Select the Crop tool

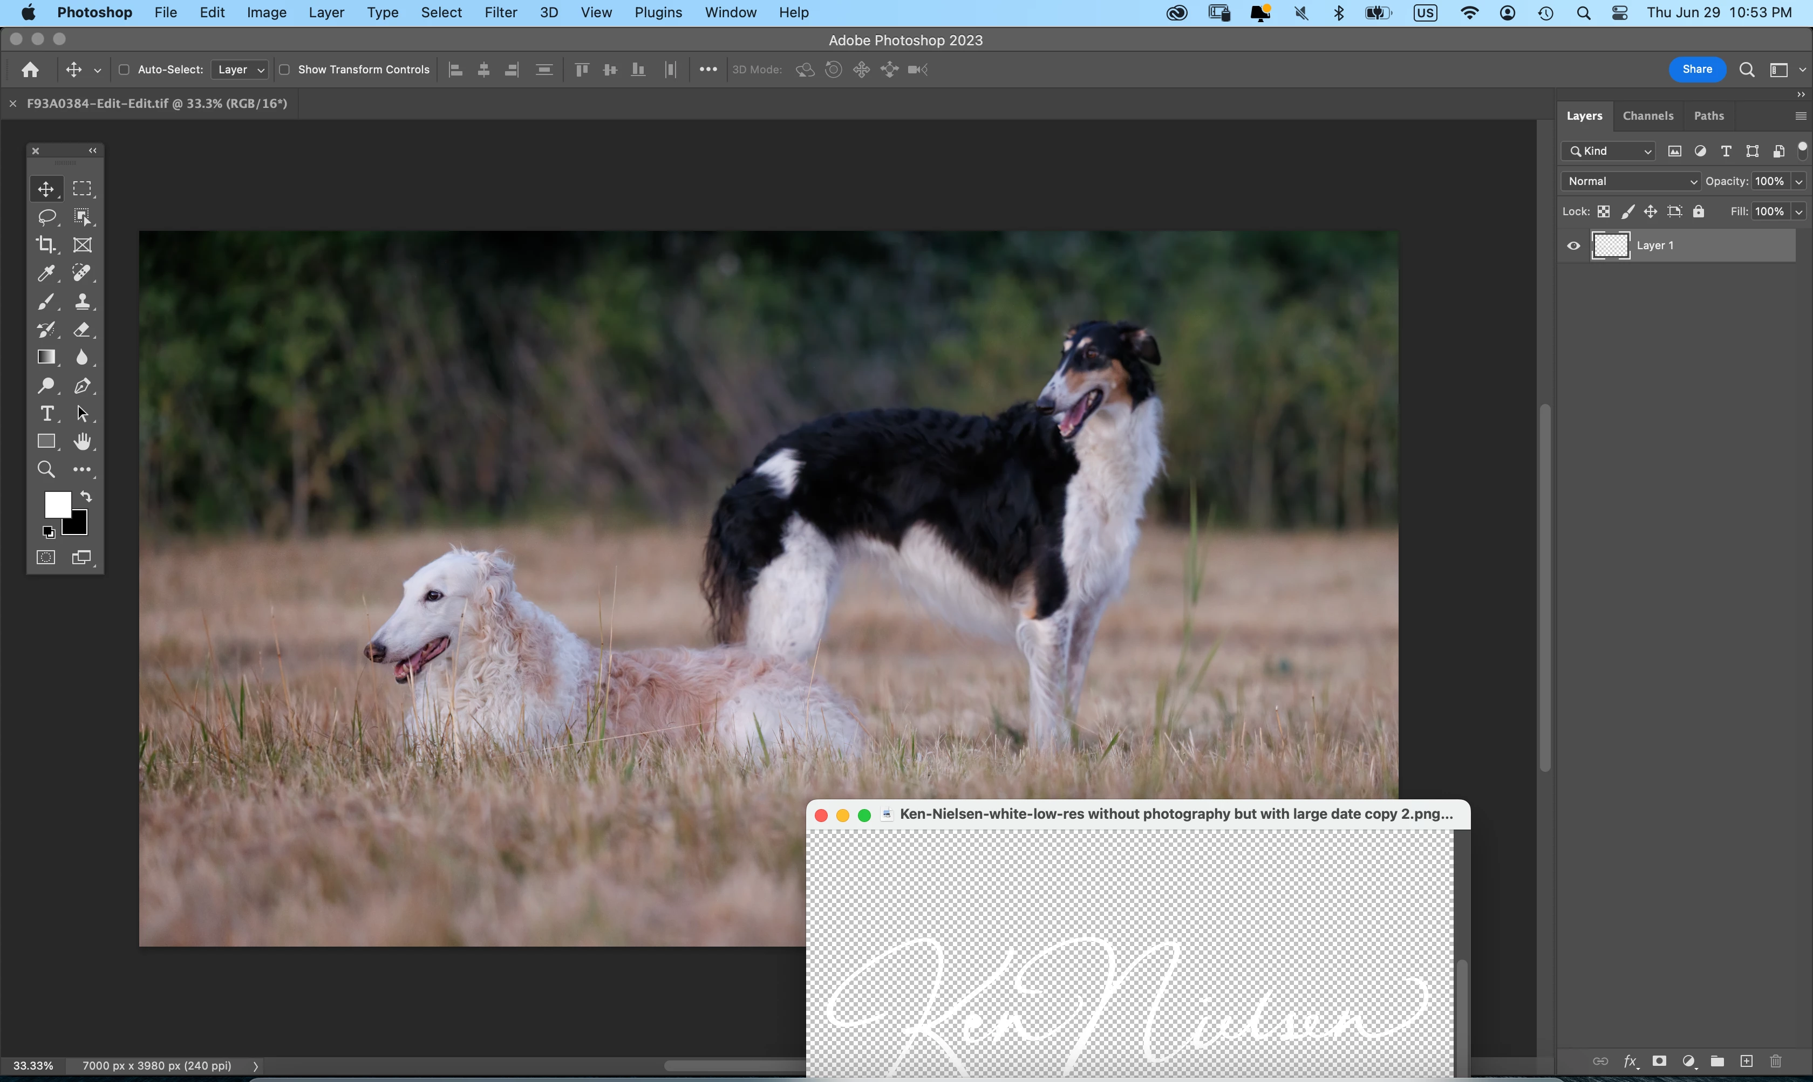coord(46,245)
